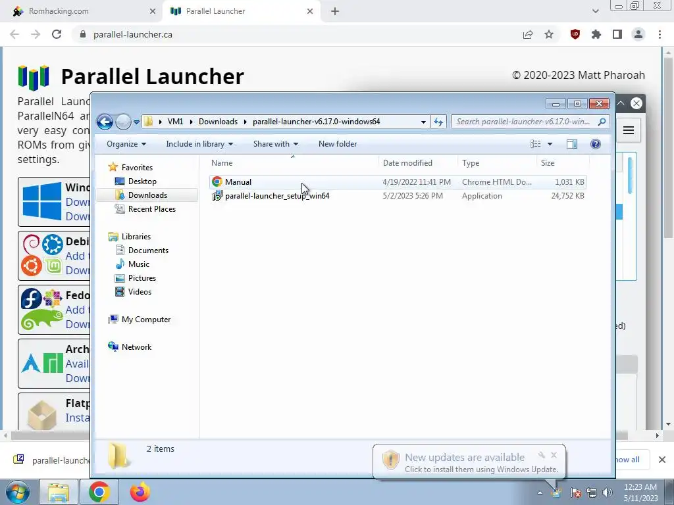Show hidden system tray icons
This screenshot has height=505, width=674.
point(540,493)
